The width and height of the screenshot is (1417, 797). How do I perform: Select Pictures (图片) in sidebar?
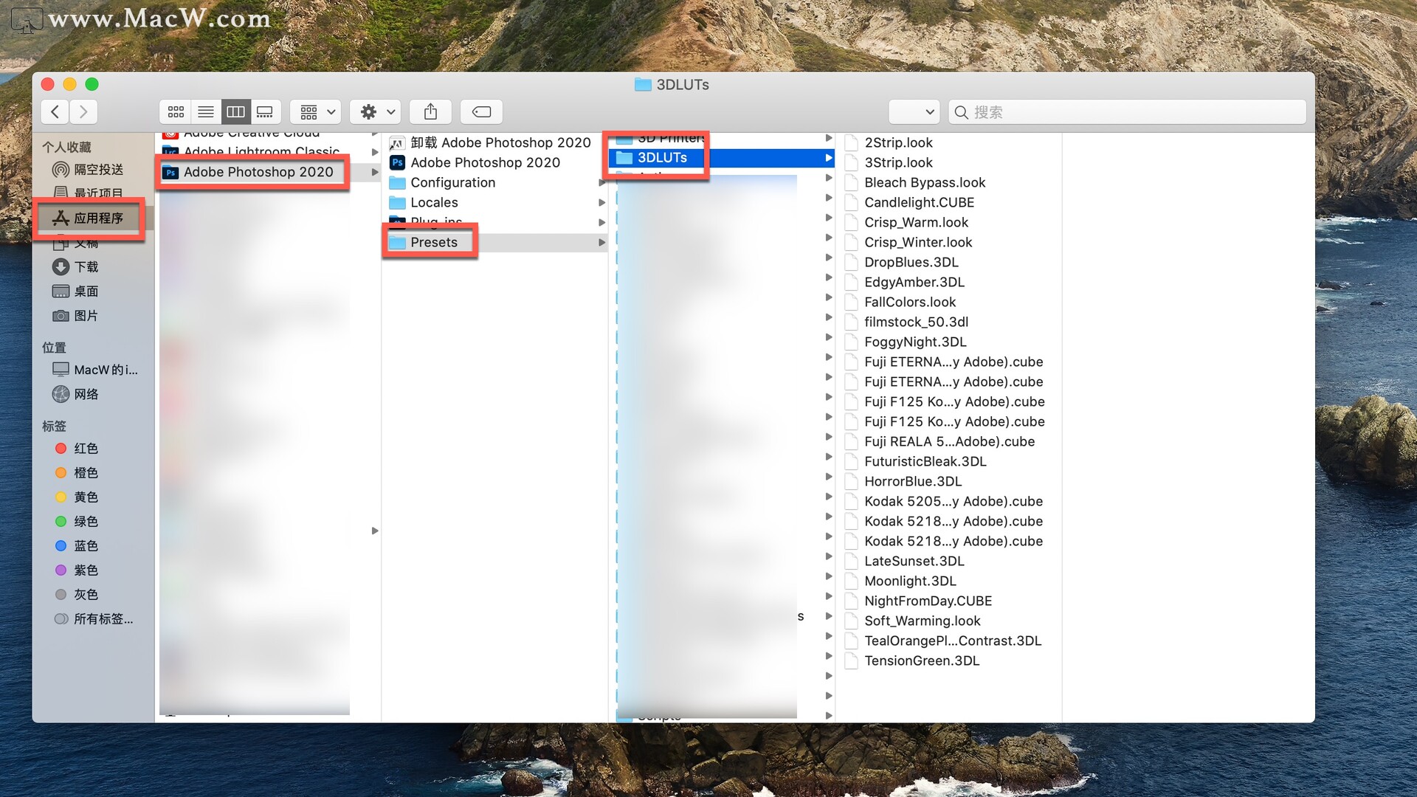point(86,316)
